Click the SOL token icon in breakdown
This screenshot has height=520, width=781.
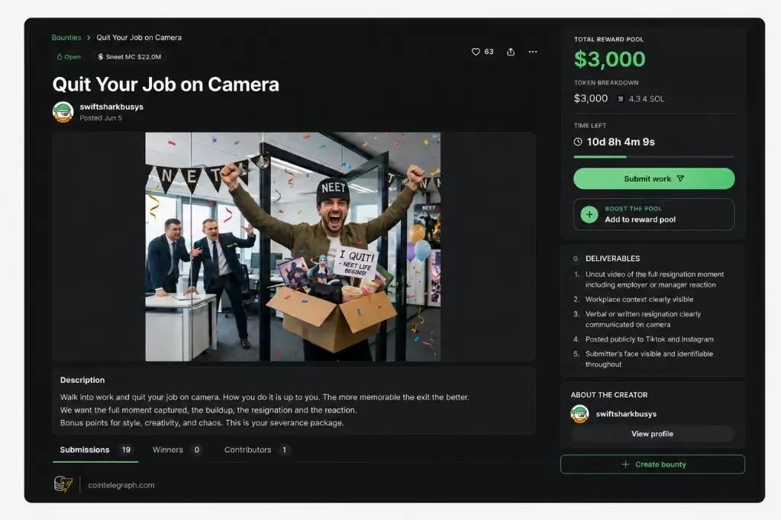(x=621, y=99)
